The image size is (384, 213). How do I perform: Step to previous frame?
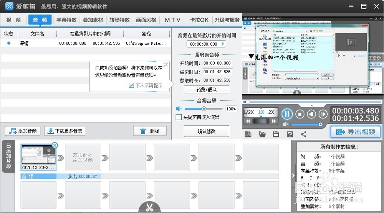311,114
